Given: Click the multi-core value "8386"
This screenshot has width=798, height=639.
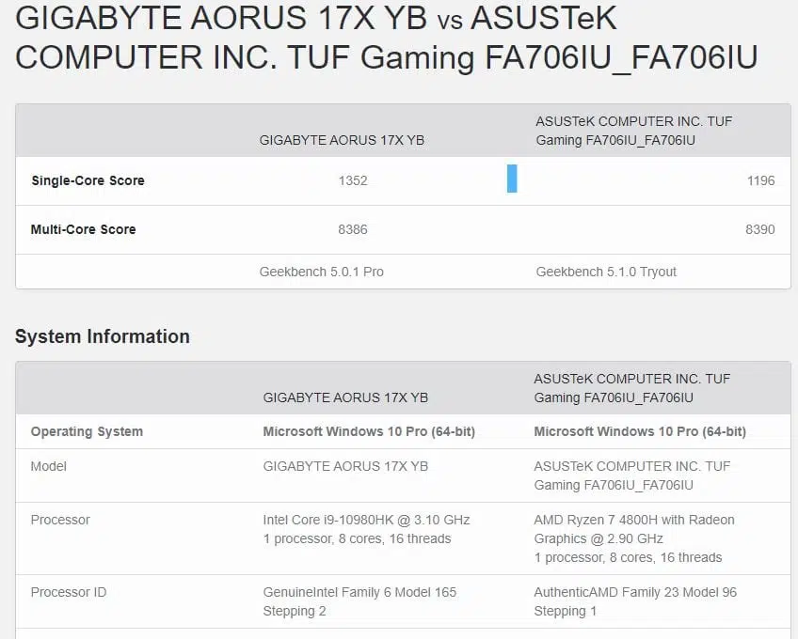Looking at the screenshot, I should pyautogui.click(x=353, y=229).
